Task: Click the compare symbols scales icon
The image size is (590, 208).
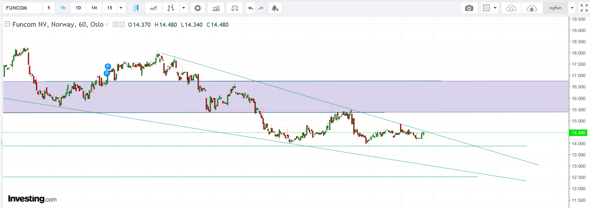Action: click(235, 8)
